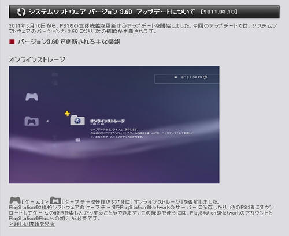Screen dimensions: 289x236
Task: Open the 詳しい情報を見る link
Action: click(32, 224)
